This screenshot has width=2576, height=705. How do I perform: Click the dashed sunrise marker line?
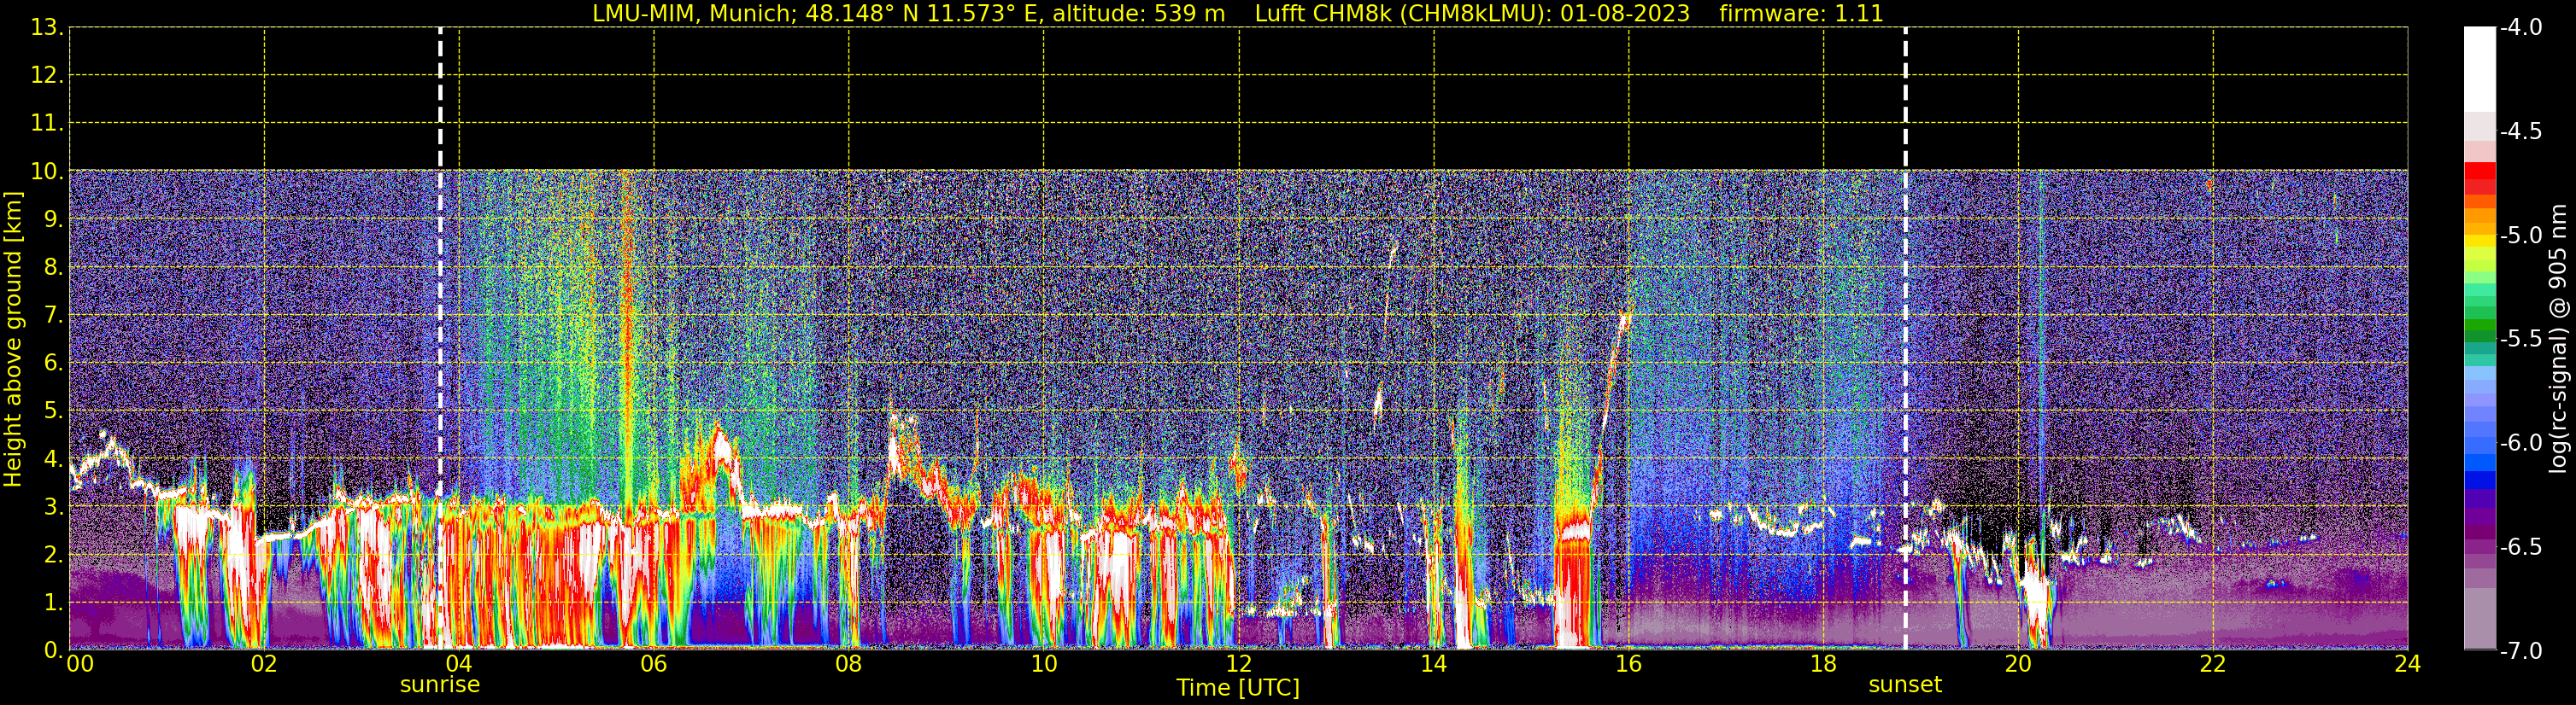point(440,340)
